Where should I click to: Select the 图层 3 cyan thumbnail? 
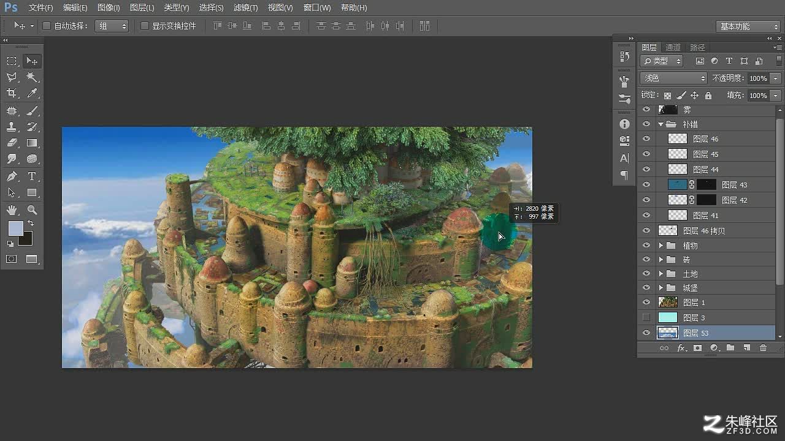(667, 317)
